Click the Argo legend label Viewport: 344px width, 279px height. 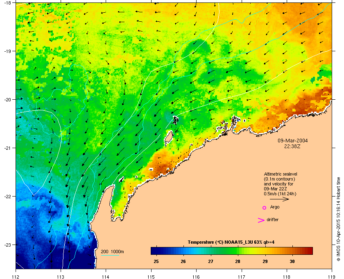275,207
